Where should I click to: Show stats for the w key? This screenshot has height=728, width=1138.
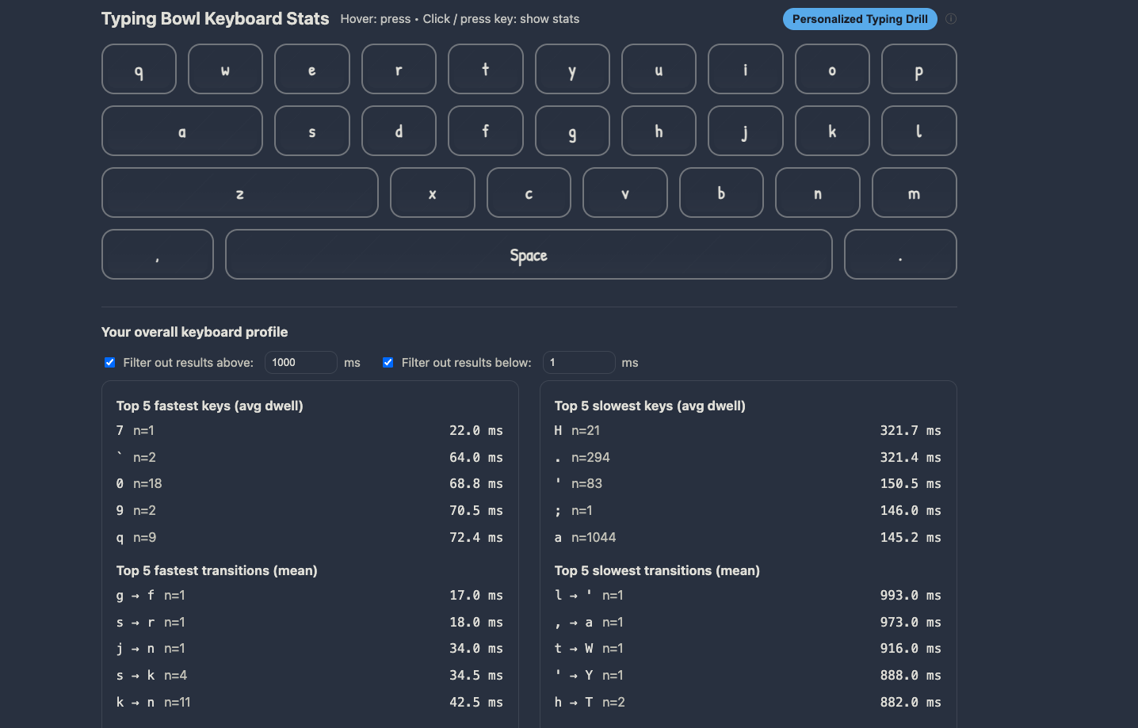click(225, 69)
